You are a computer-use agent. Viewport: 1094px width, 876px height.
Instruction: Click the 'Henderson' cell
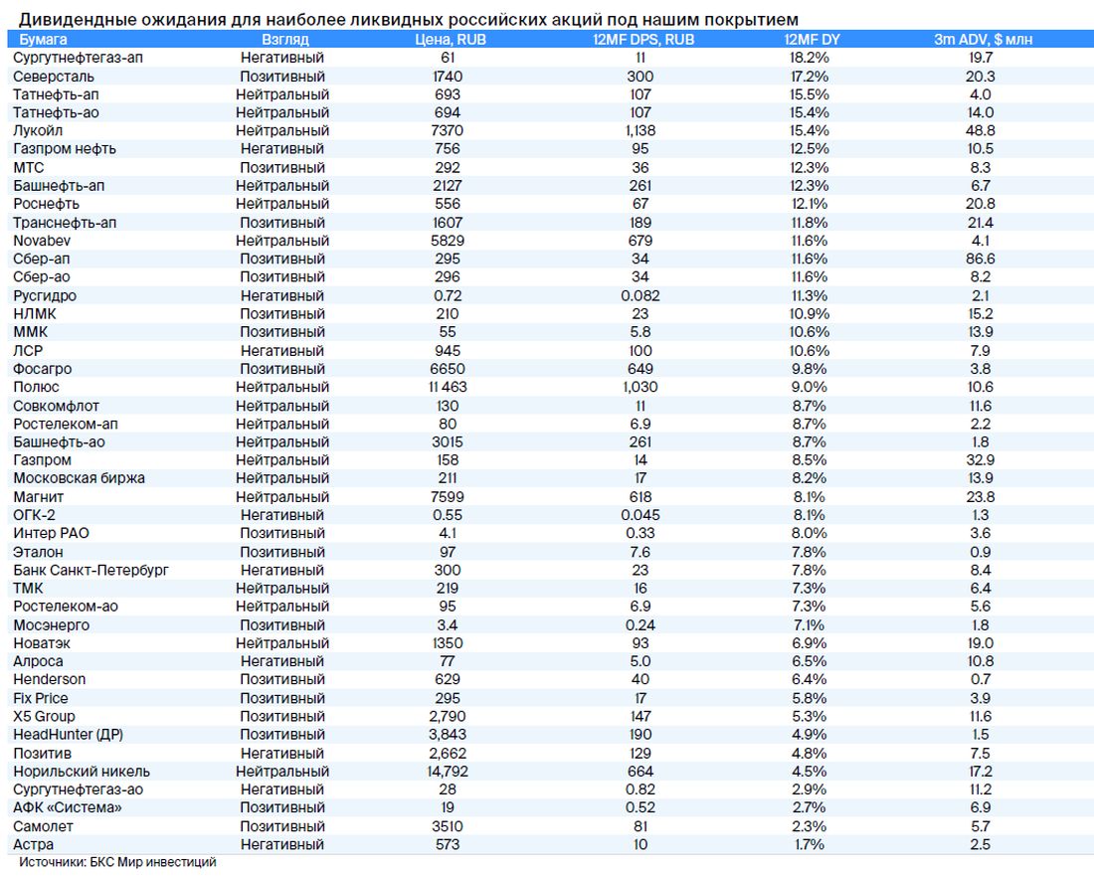49,681
